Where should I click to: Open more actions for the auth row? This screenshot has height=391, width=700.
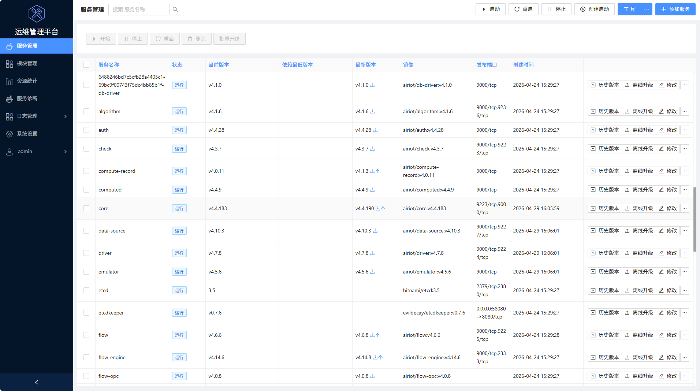[x=685, y=130]
